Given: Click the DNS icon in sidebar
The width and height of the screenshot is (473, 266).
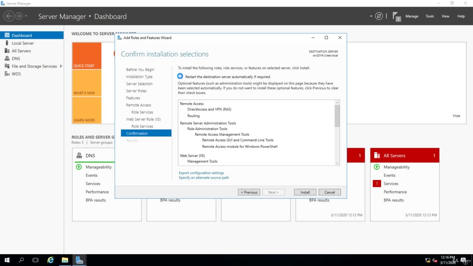Looking at the screenshot, I should point(7,58).
